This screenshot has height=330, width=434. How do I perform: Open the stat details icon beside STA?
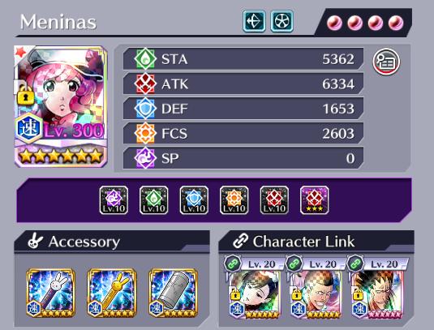pyautogui.click(x=386, y=62)
